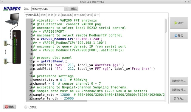Click the window menu icon in title bar
The height and width of the screenshot is (112, 191).
pyautogui.click(x=2, y=2)
